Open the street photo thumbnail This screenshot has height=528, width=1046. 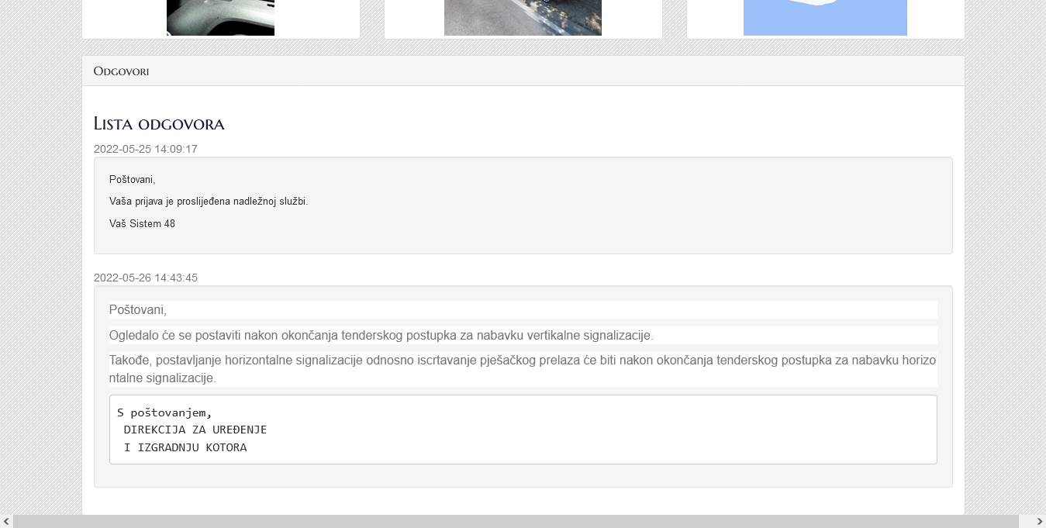click(523, 18)
